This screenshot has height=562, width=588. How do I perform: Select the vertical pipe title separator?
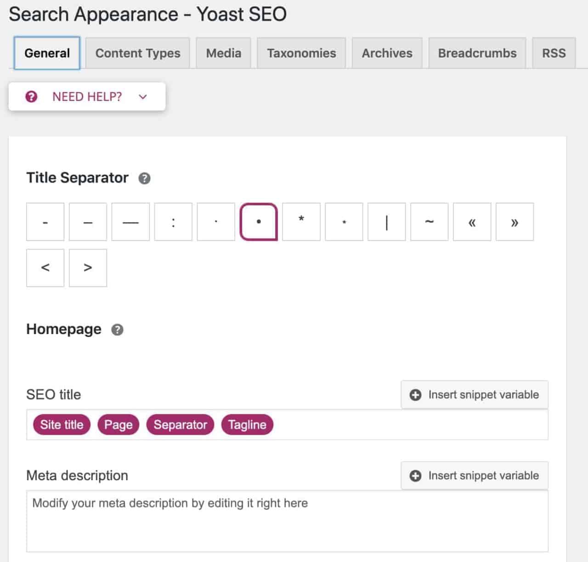pos(387,222)
